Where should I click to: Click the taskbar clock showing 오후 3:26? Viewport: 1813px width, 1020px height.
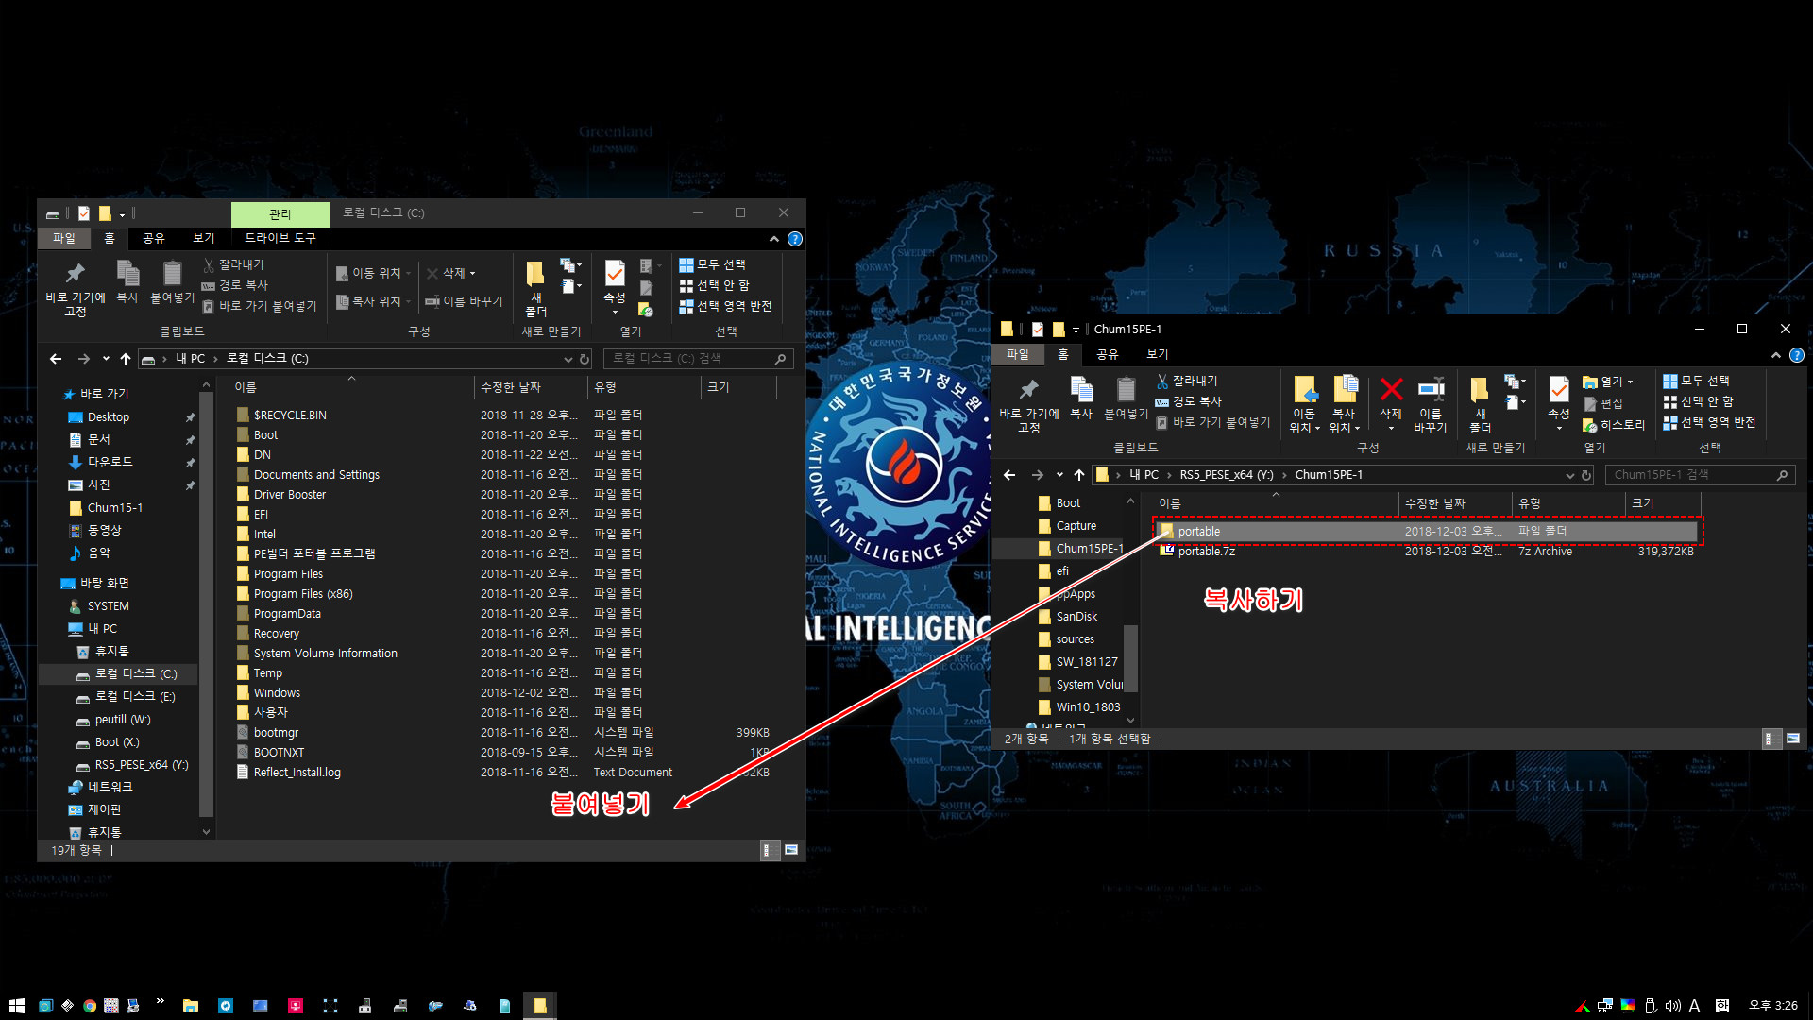[x=1773, y=1006]
